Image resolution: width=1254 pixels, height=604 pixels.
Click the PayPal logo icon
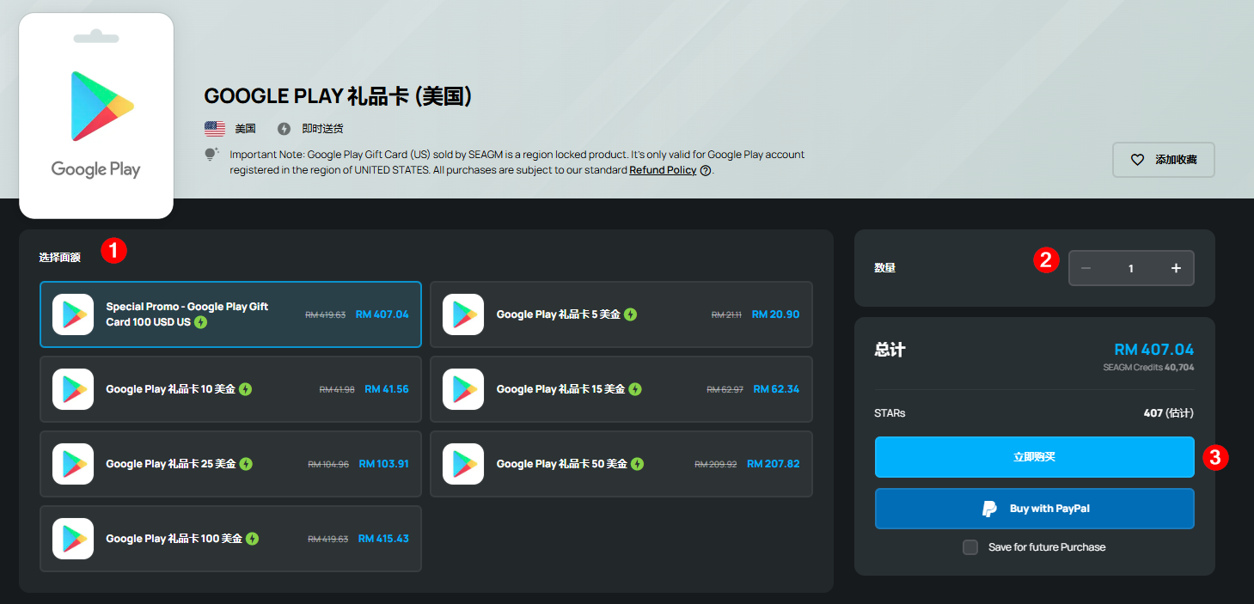click(990, 509)
